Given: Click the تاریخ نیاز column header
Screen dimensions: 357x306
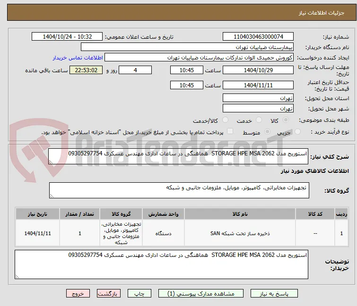Looking at the screenshot, I should pyautogui.click(x=37, y=214).
